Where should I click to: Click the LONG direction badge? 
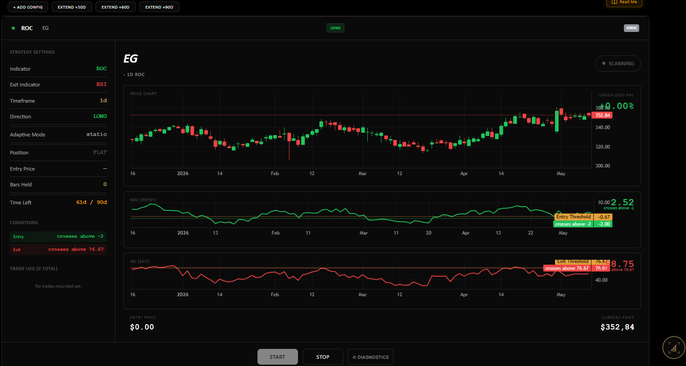(x=335, y=28)
